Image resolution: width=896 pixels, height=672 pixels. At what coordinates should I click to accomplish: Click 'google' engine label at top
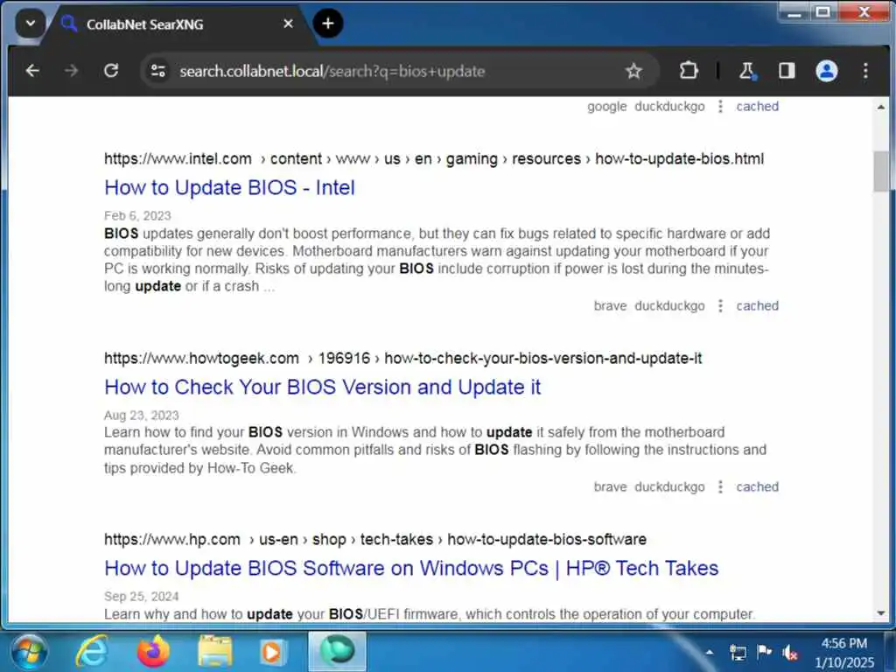(x=607, y=106)
